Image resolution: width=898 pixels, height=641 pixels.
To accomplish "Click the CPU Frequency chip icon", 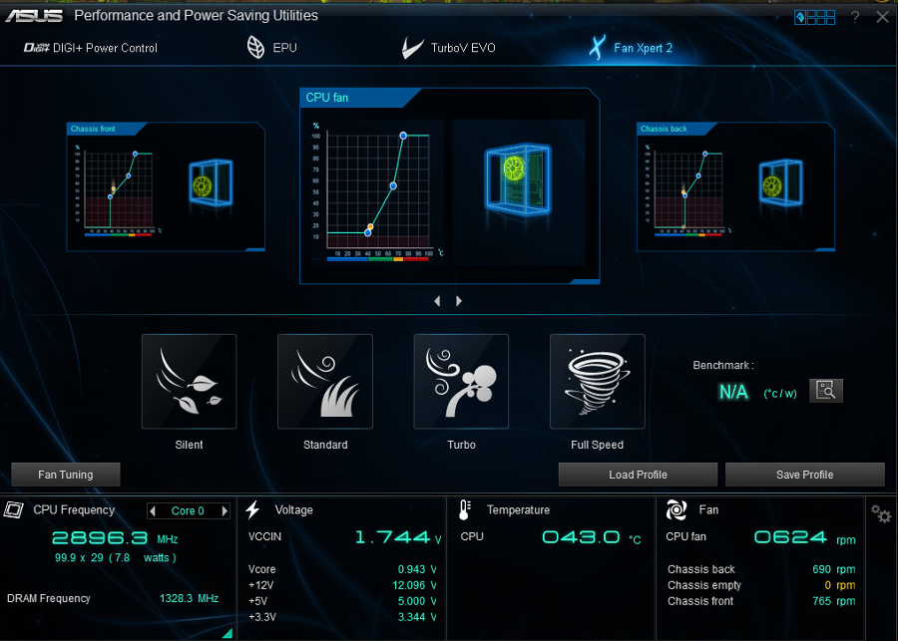I will pyautogui.click(x=13, y=509).
